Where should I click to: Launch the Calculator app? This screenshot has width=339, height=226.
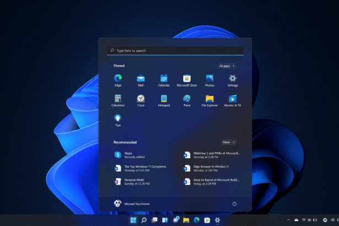pos(118,100)
